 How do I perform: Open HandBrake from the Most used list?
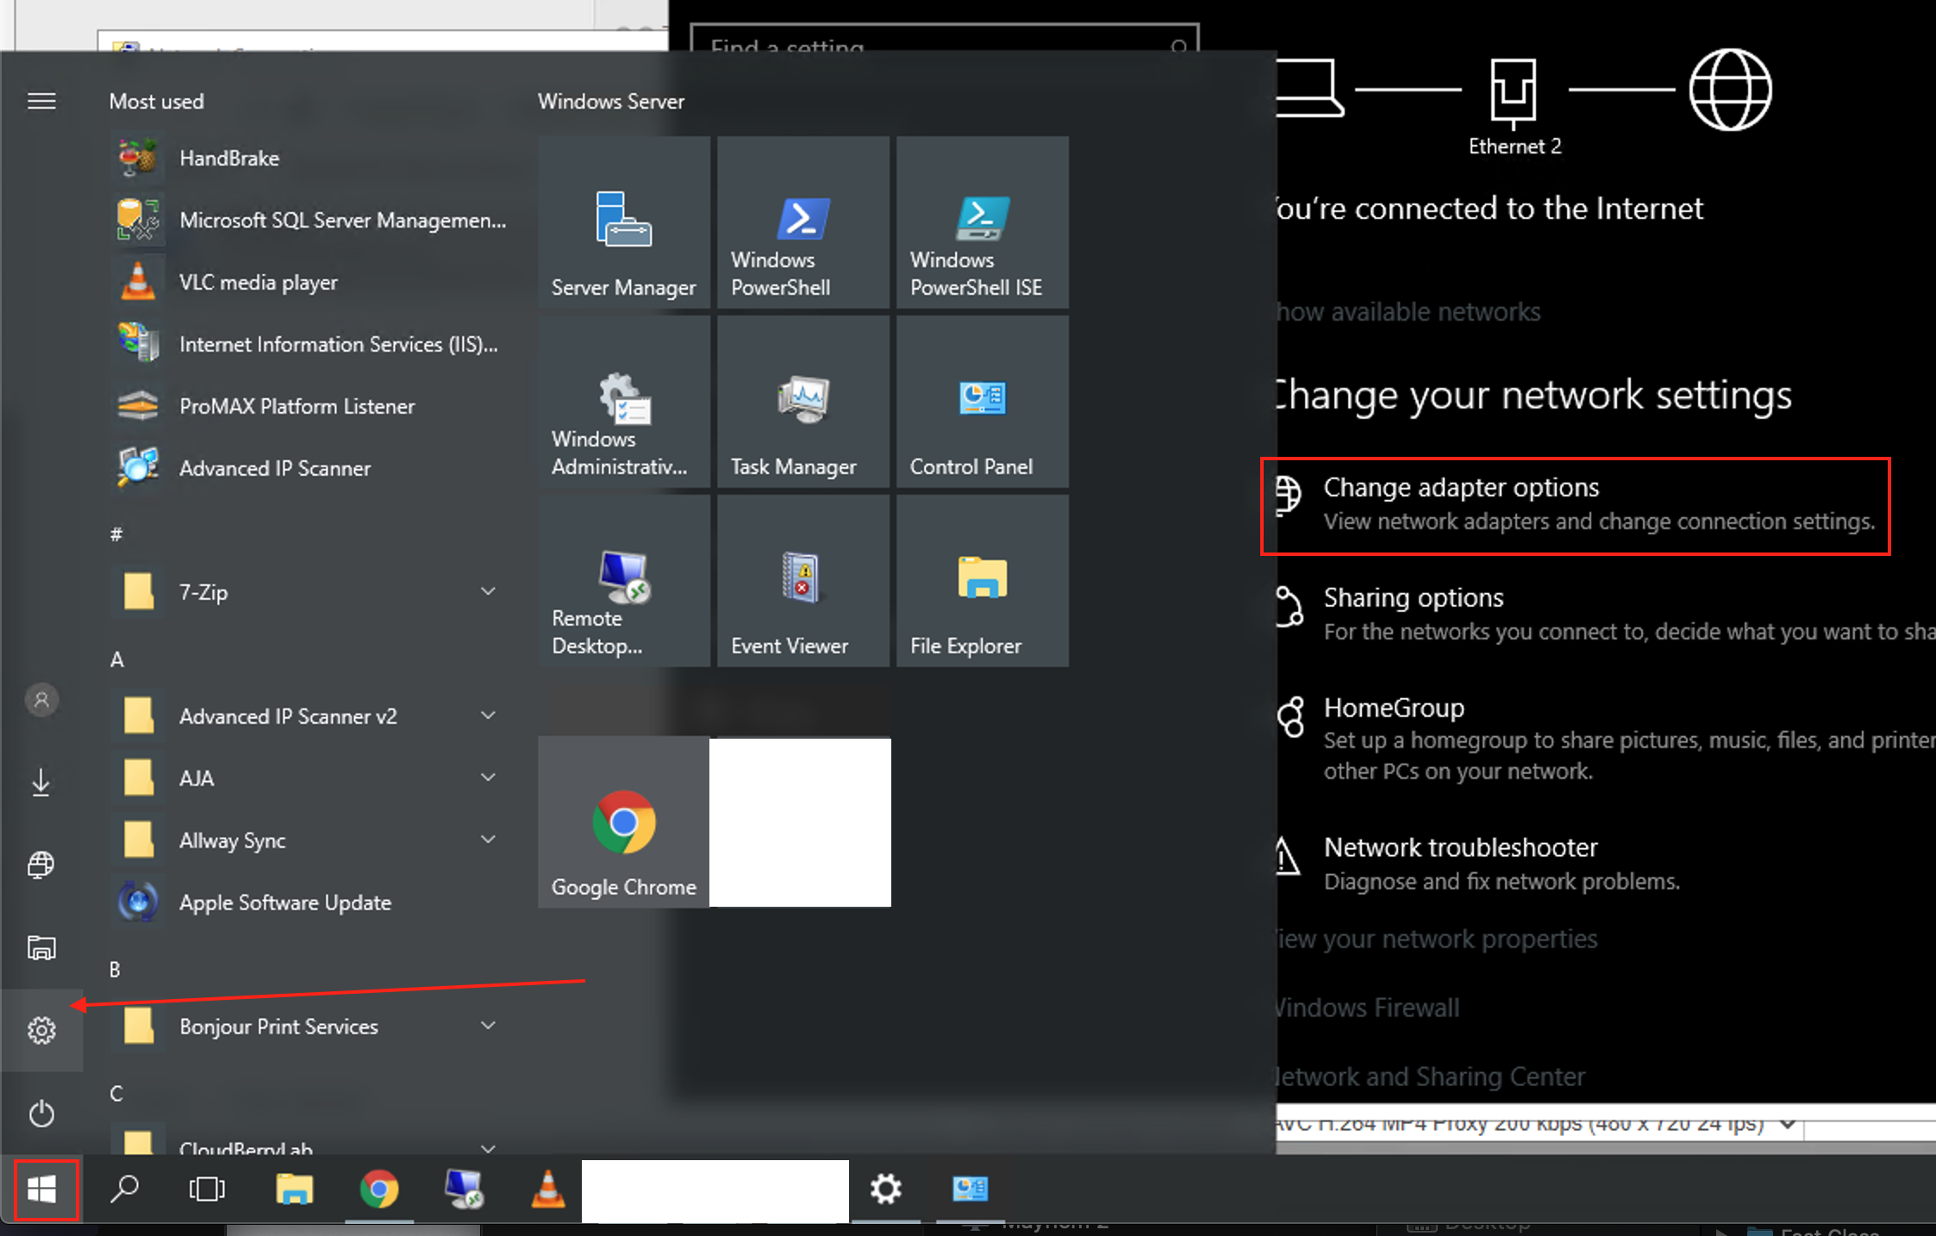310,159
